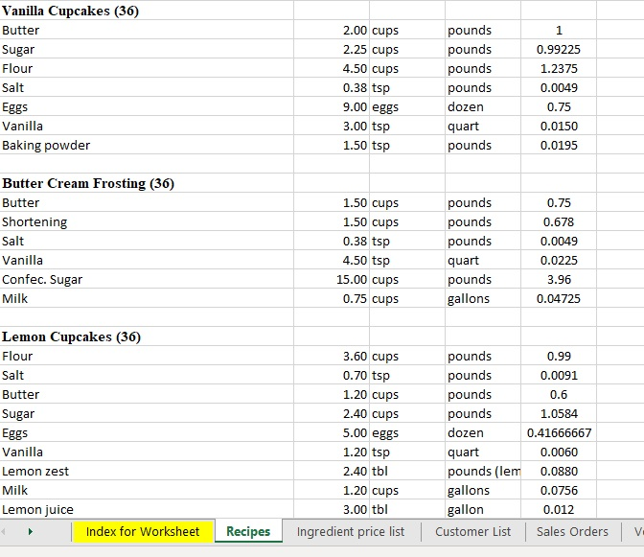Select the 0.04725 milk gallons value

click(x=559, y=298)
